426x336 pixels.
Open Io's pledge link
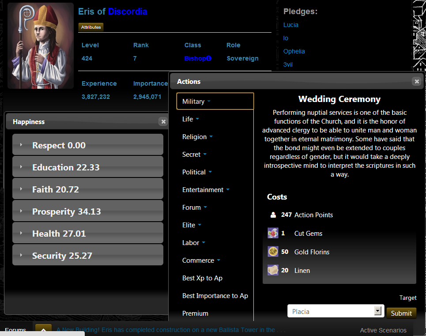click(x=286, y=38)
